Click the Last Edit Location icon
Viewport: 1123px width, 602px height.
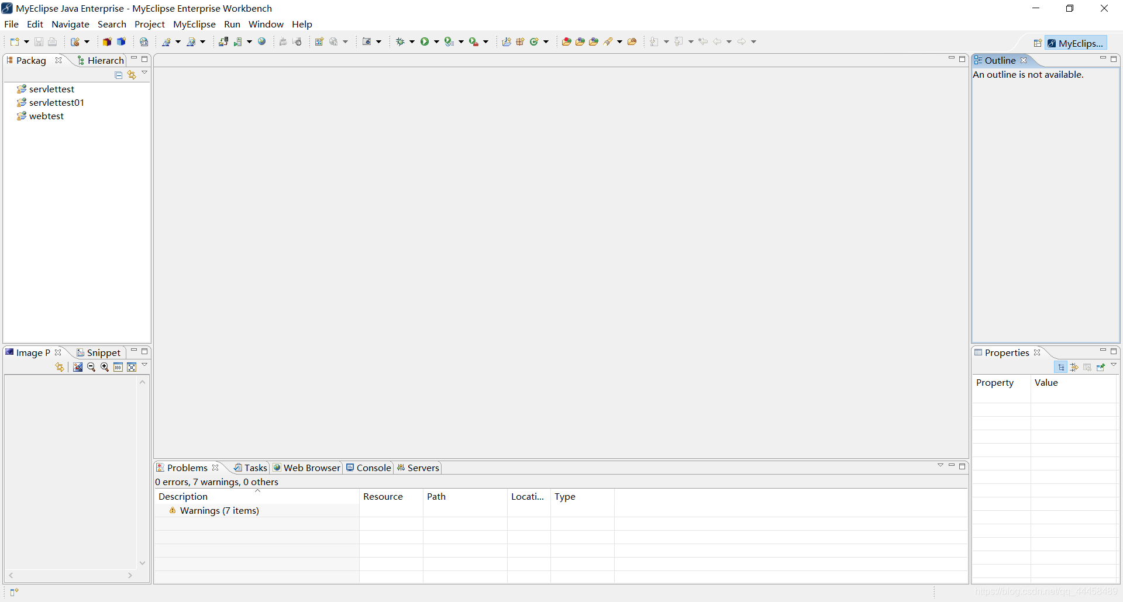point(704,41)
